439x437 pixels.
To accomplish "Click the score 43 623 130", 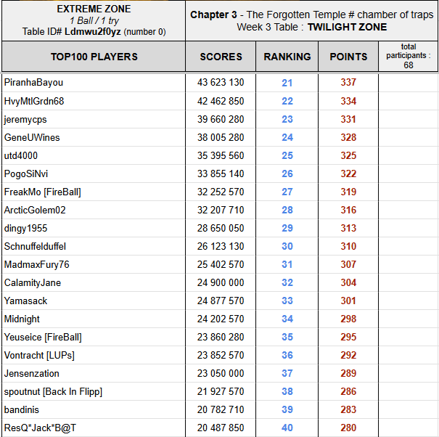I will [221, 83].
